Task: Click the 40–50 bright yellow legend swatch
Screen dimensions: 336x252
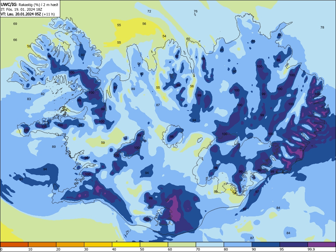Action: 126,245
